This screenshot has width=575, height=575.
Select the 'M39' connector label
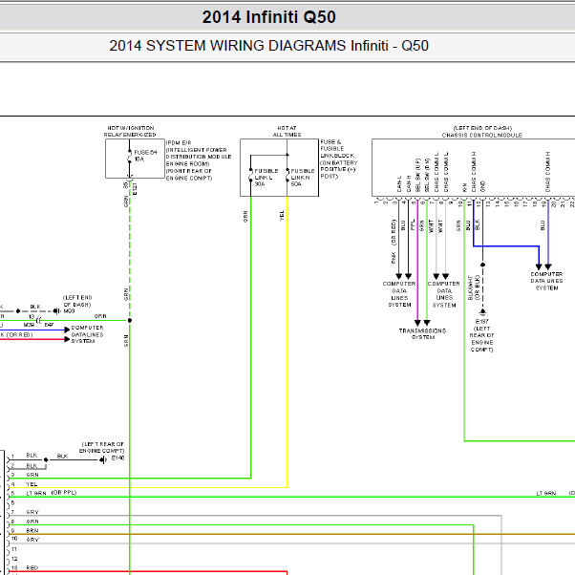(29, 325)
